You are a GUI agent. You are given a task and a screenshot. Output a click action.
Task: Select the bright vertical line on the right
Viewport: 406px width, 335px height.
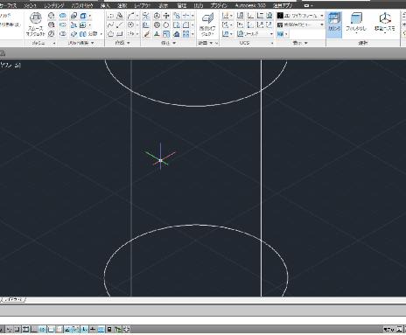click(261, 178)
